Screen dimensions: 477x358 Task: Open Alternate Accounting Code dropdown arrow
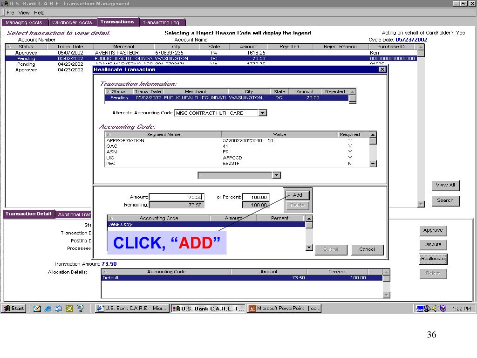(263, 113)
